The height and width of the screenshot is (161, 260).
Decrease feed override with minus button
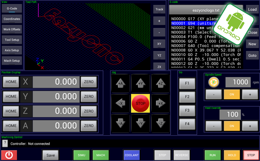pos(214,126)
